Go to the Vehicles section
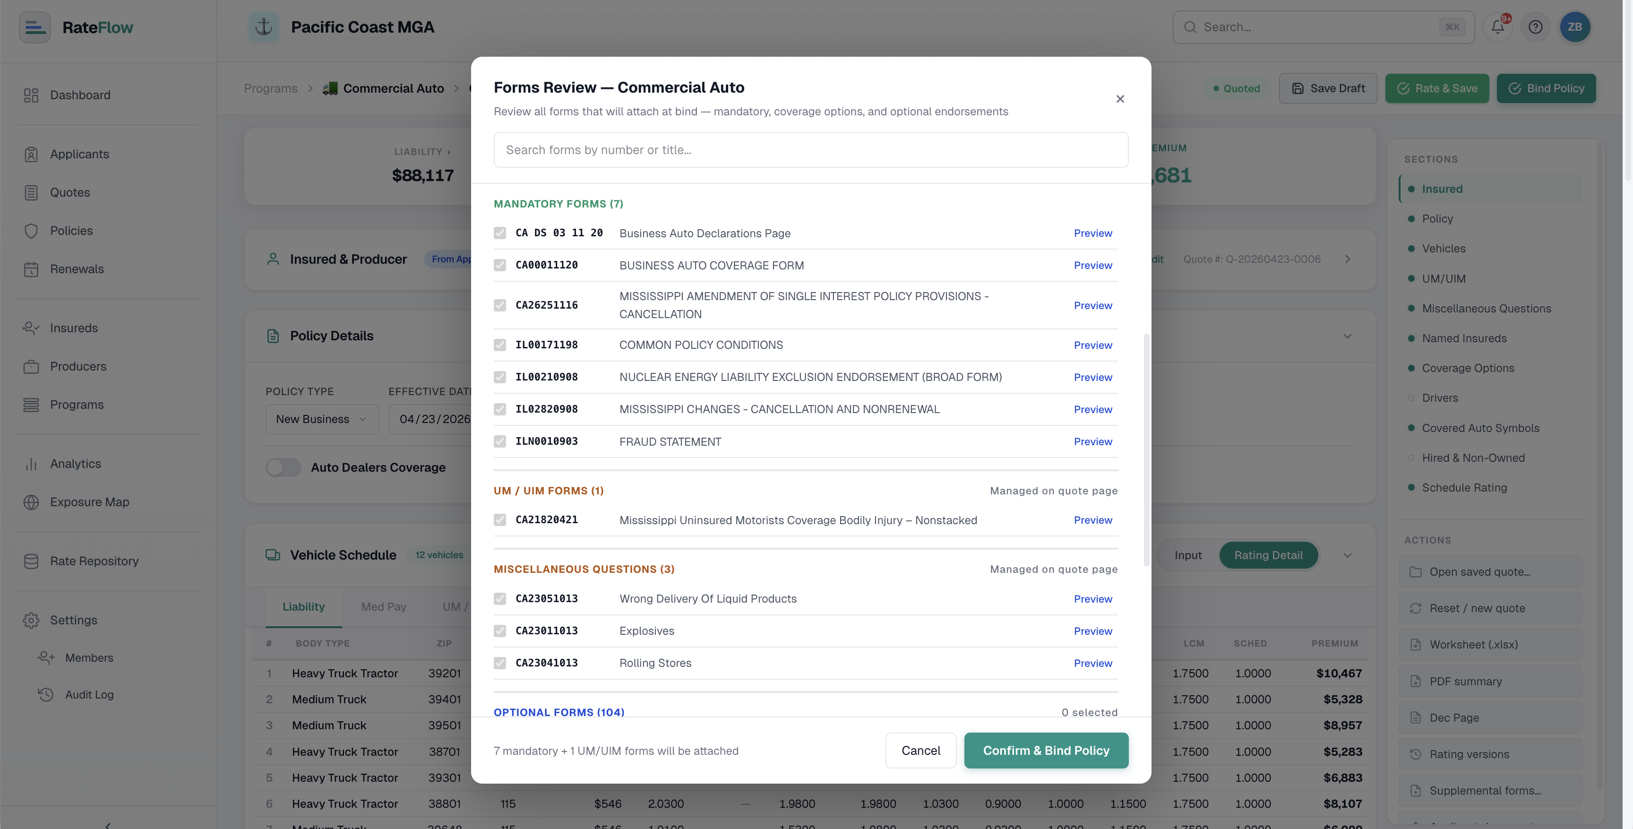This screenshot has height=829, width=1633. (1444, 249)
